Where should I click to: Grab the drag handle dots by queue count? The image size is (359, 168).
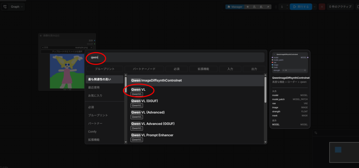tap(276, 7)
